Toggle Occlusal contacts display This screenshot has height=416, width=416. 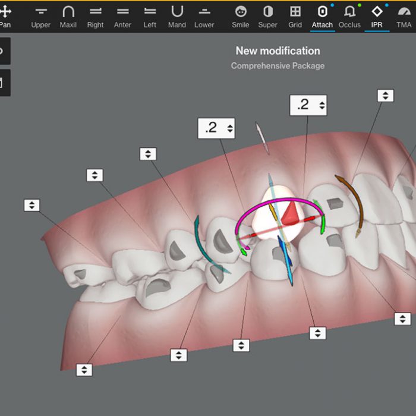349,17
